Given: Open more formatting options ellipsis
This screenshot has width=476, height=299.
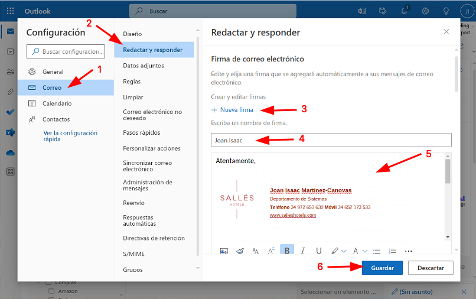Looking at the screenshot, I should [x=408, y=251].
